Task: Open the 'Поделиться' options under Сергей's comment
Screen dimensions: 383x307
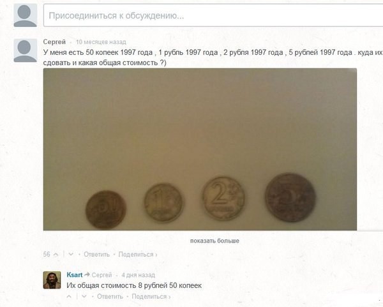Action: coord(137,255)
